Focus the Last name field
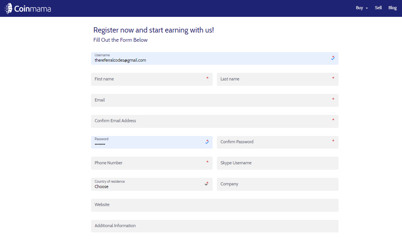 [277, 79]
